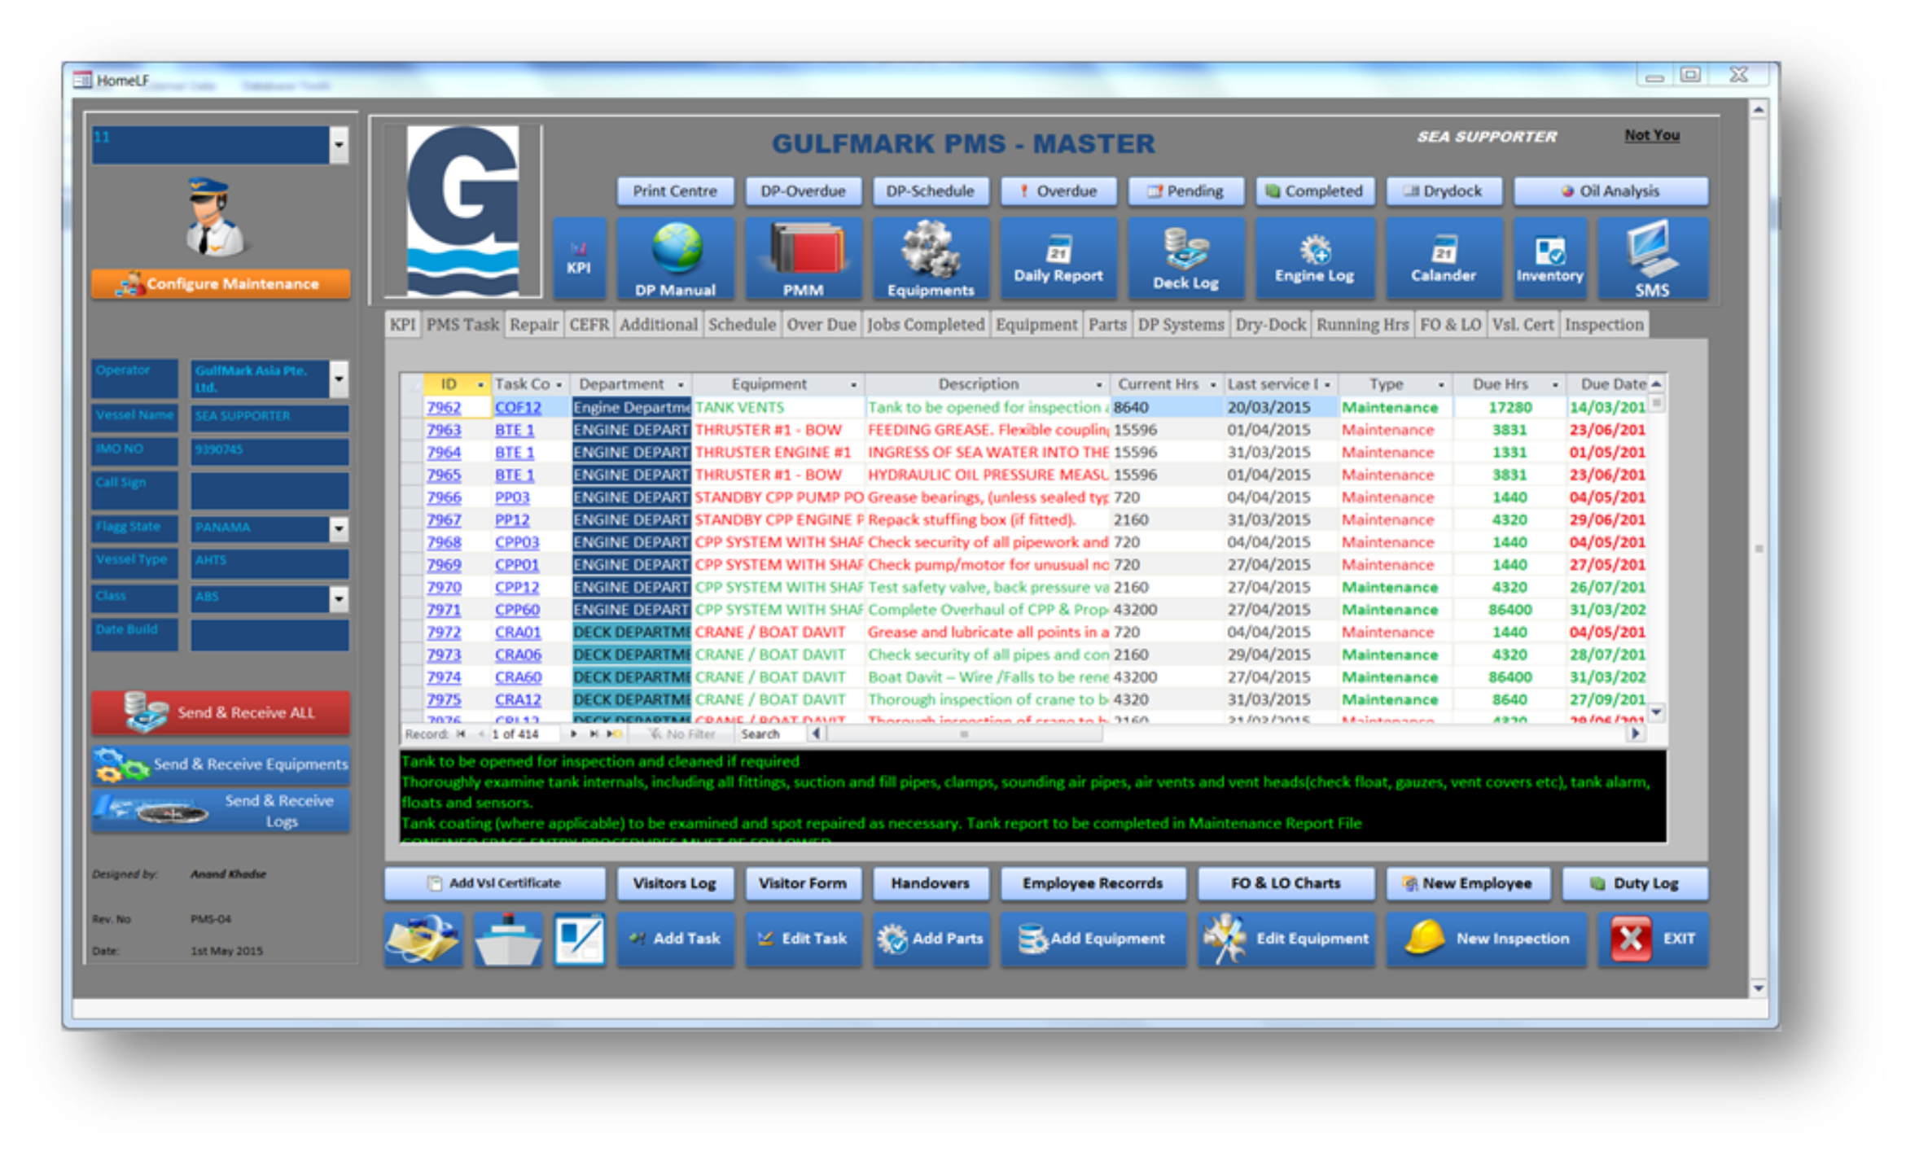1906x1156 pixels.
Task: Click the pencil edit icon button at bottom
Action: point(579,939)
